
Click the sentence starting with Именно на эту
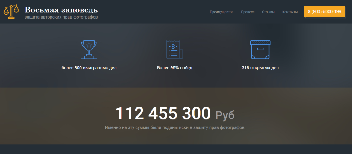(175, 127)
